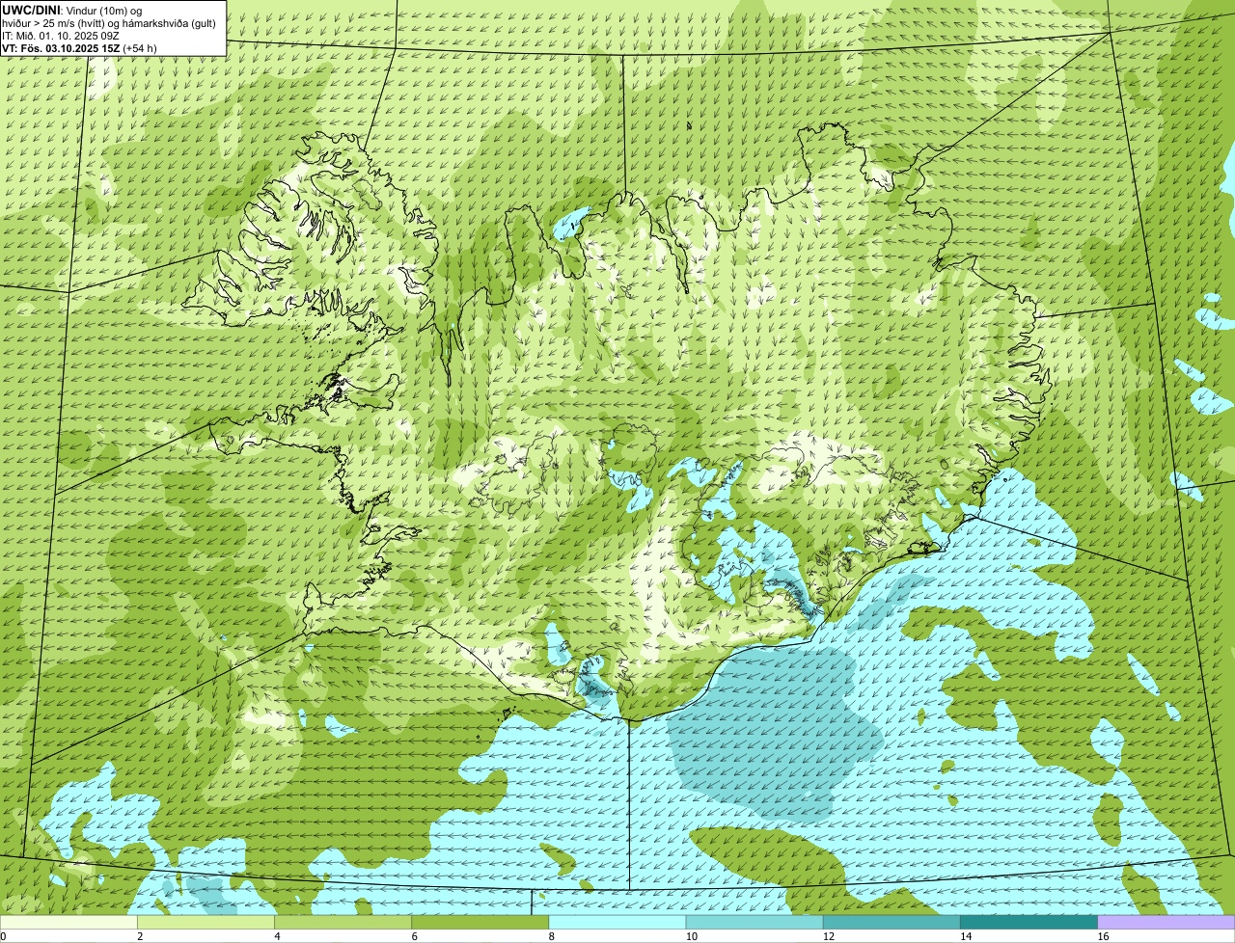Click the legend scale label "12"
Image resolution: width=1235 pixels, height=943 pixels.
click(829, 936)
